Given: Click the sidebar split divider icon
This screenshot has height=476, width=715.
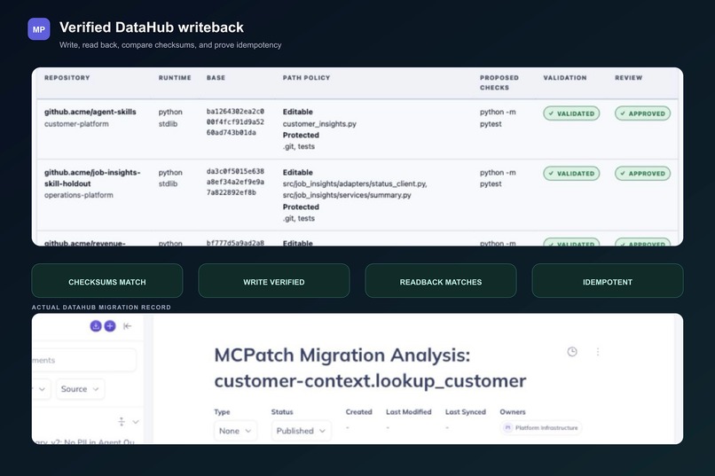Looking at the screenshot, I should [122, 422].
